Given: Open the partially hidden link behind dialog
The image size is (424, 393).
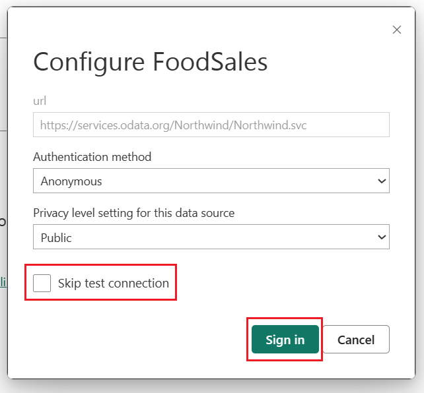Looking at the screenshot, I should (3, 282).
